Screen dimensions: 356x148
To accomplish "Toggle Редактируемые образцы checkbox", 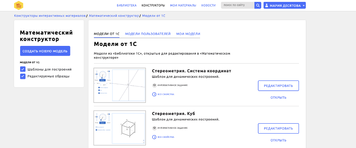I will click(23, 76).
